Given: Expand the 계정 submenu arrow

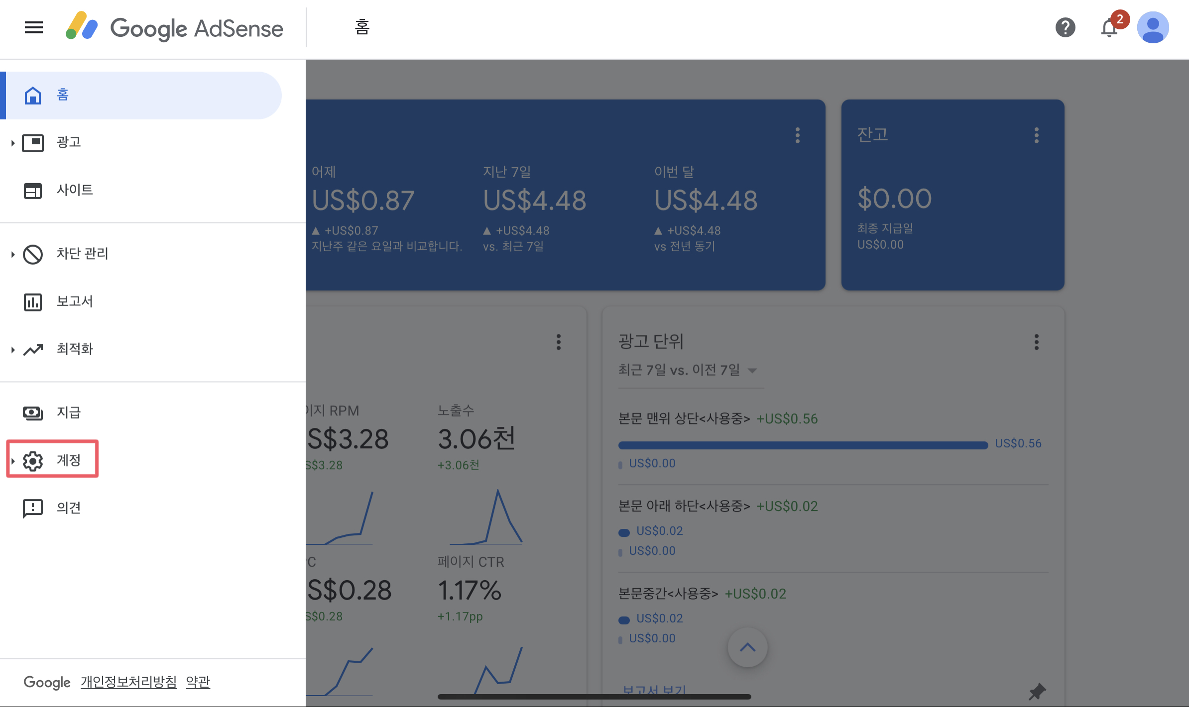Looking at the screenshot, I should (x=12, y=461).
